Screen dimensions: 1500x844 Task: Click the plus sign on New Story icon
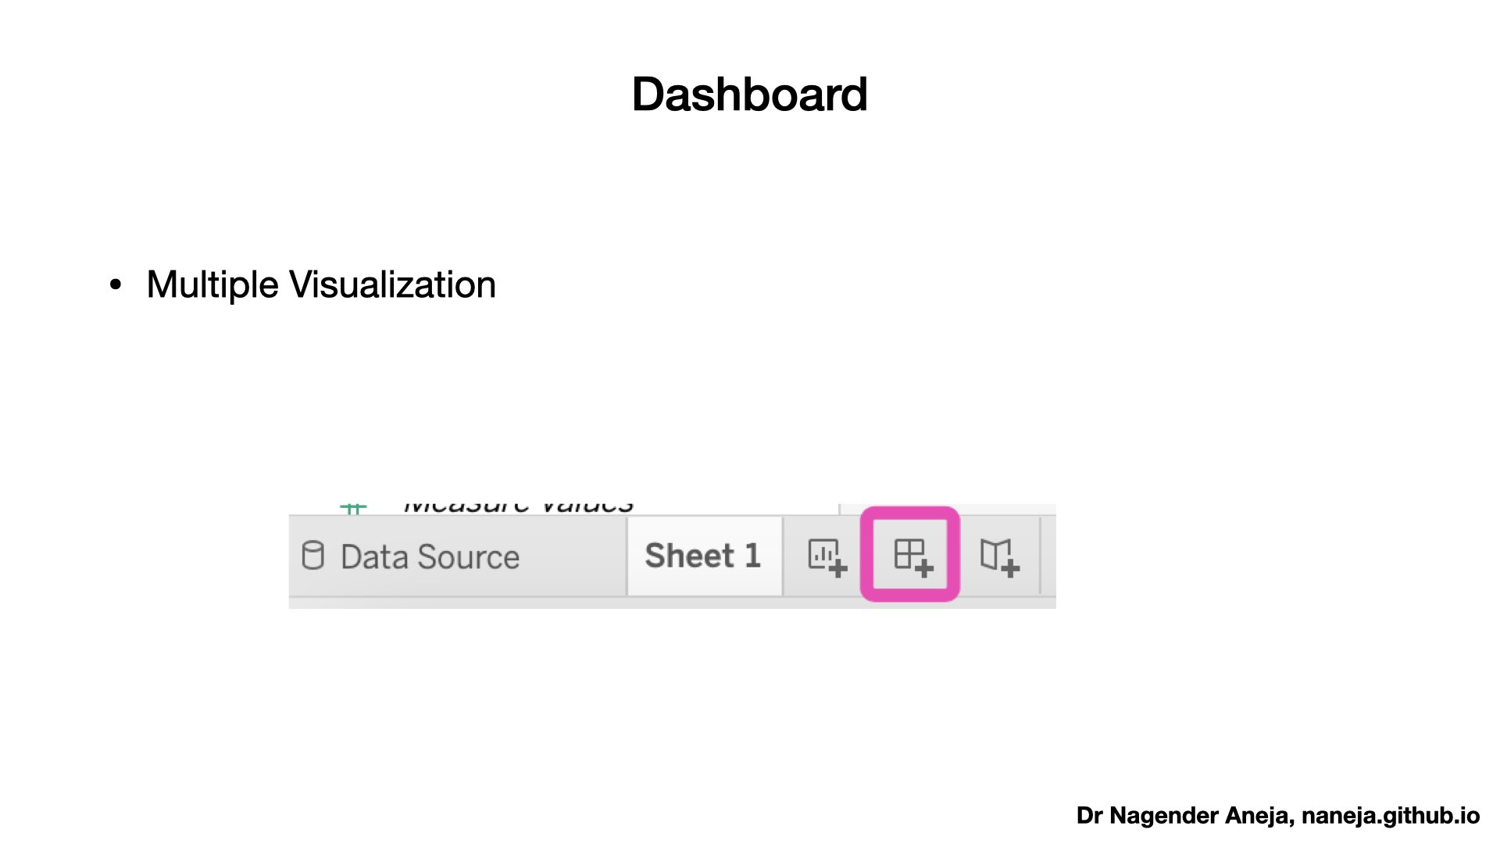1010,568
